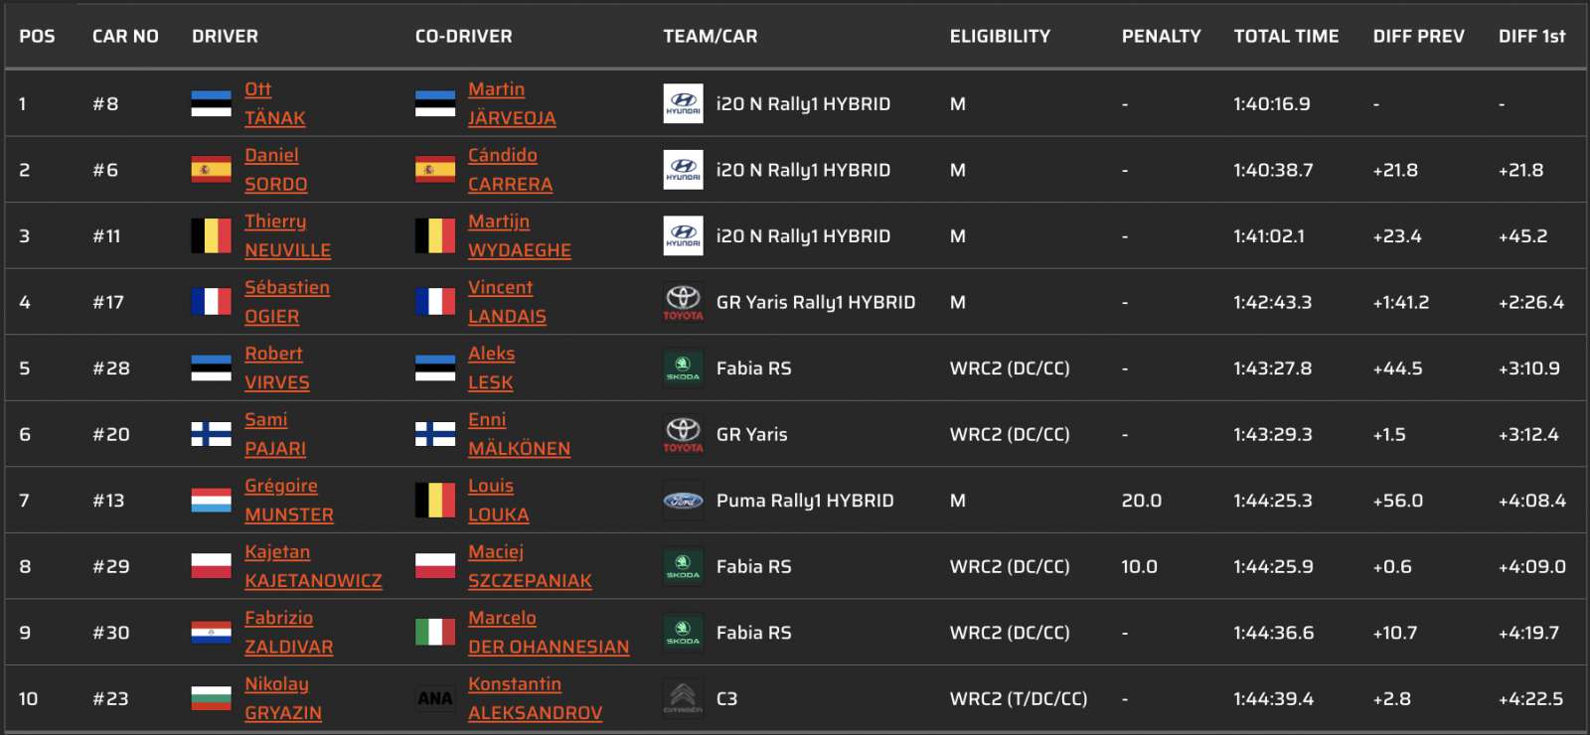Click the Ford logo next to Puma Rally1 HYBRID

[x=683, y=501]
